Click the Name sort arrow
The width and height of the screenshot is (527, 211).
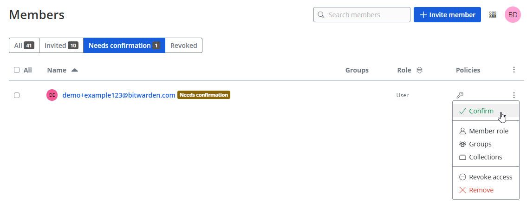pos(75,70)
